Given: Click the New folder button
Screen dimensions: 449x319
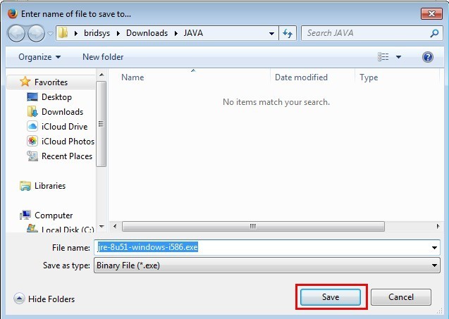Looking at the screenshot, I should click(103, 57).
